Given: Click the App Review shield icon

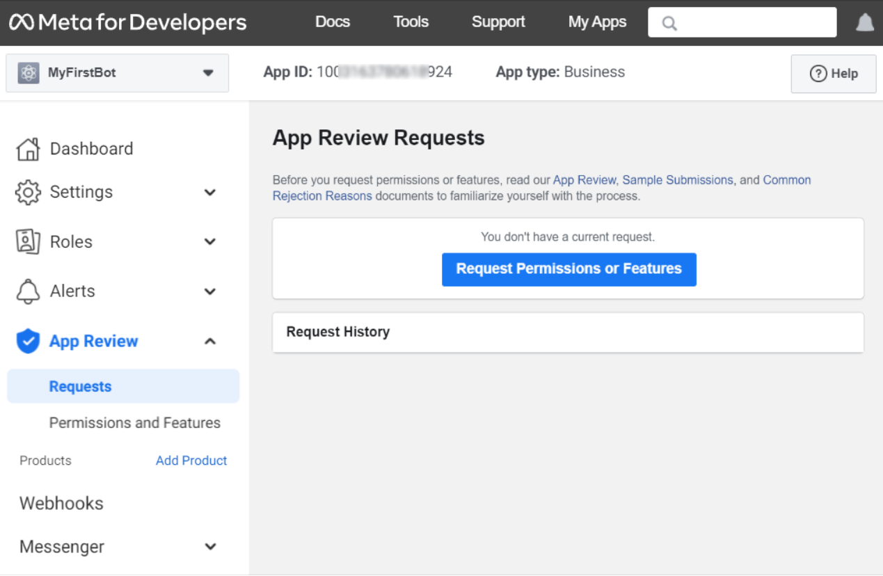Looking at the screenshot, I should (x=28, y=342).
